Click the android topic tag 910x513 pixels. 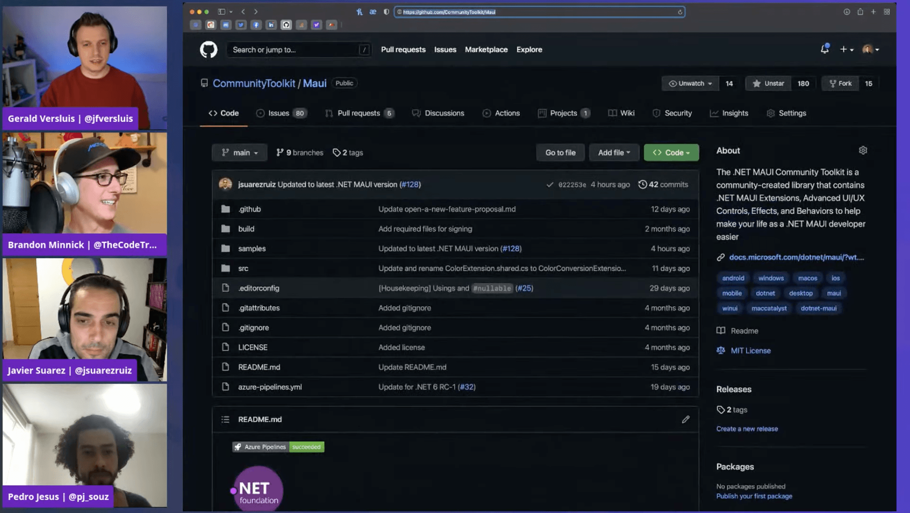[733, 278]
